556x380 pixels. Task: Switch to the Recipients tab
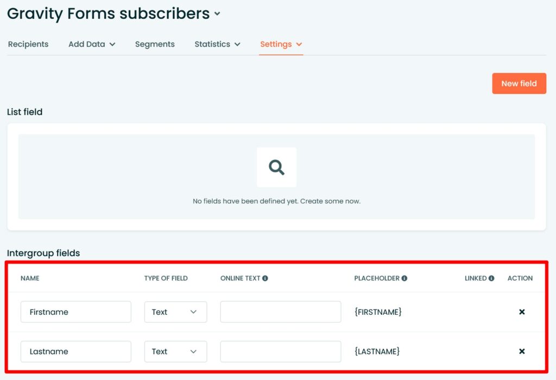click(x=28, y=44)
